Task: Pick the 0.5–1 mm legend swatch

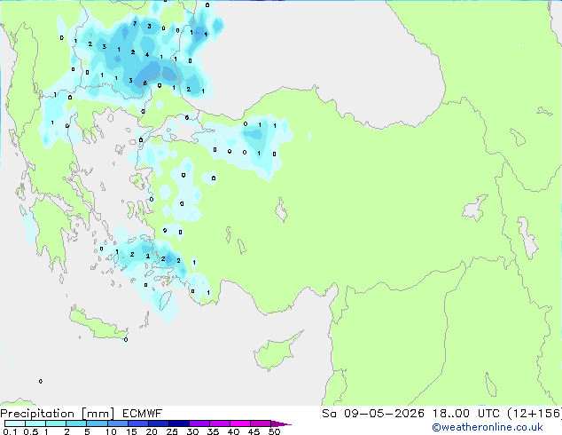Action: pos(35,423)
